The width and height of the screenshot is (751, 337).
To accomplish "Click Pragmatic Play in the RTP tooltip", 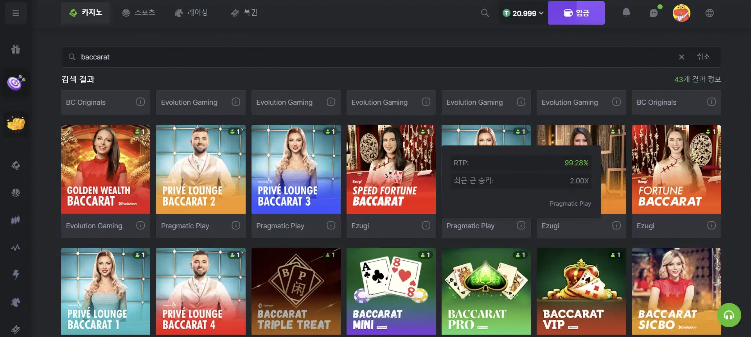I will coord(570,204).
